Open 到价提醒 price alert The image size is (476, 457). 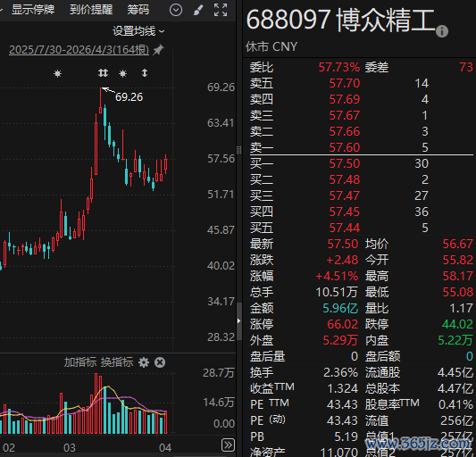click(x=91, y=10)
